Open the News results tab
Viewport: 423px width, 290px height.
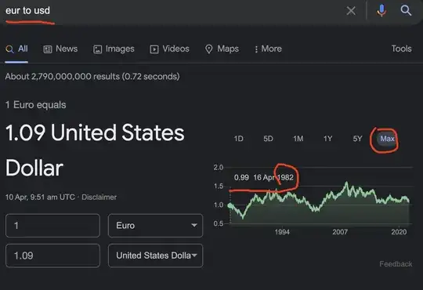pos(60,49)
